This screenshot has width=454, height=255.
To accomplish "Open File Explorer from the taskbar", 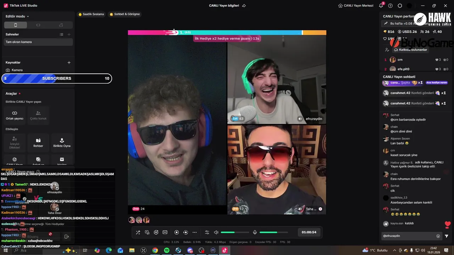I will tap(132, 250).
